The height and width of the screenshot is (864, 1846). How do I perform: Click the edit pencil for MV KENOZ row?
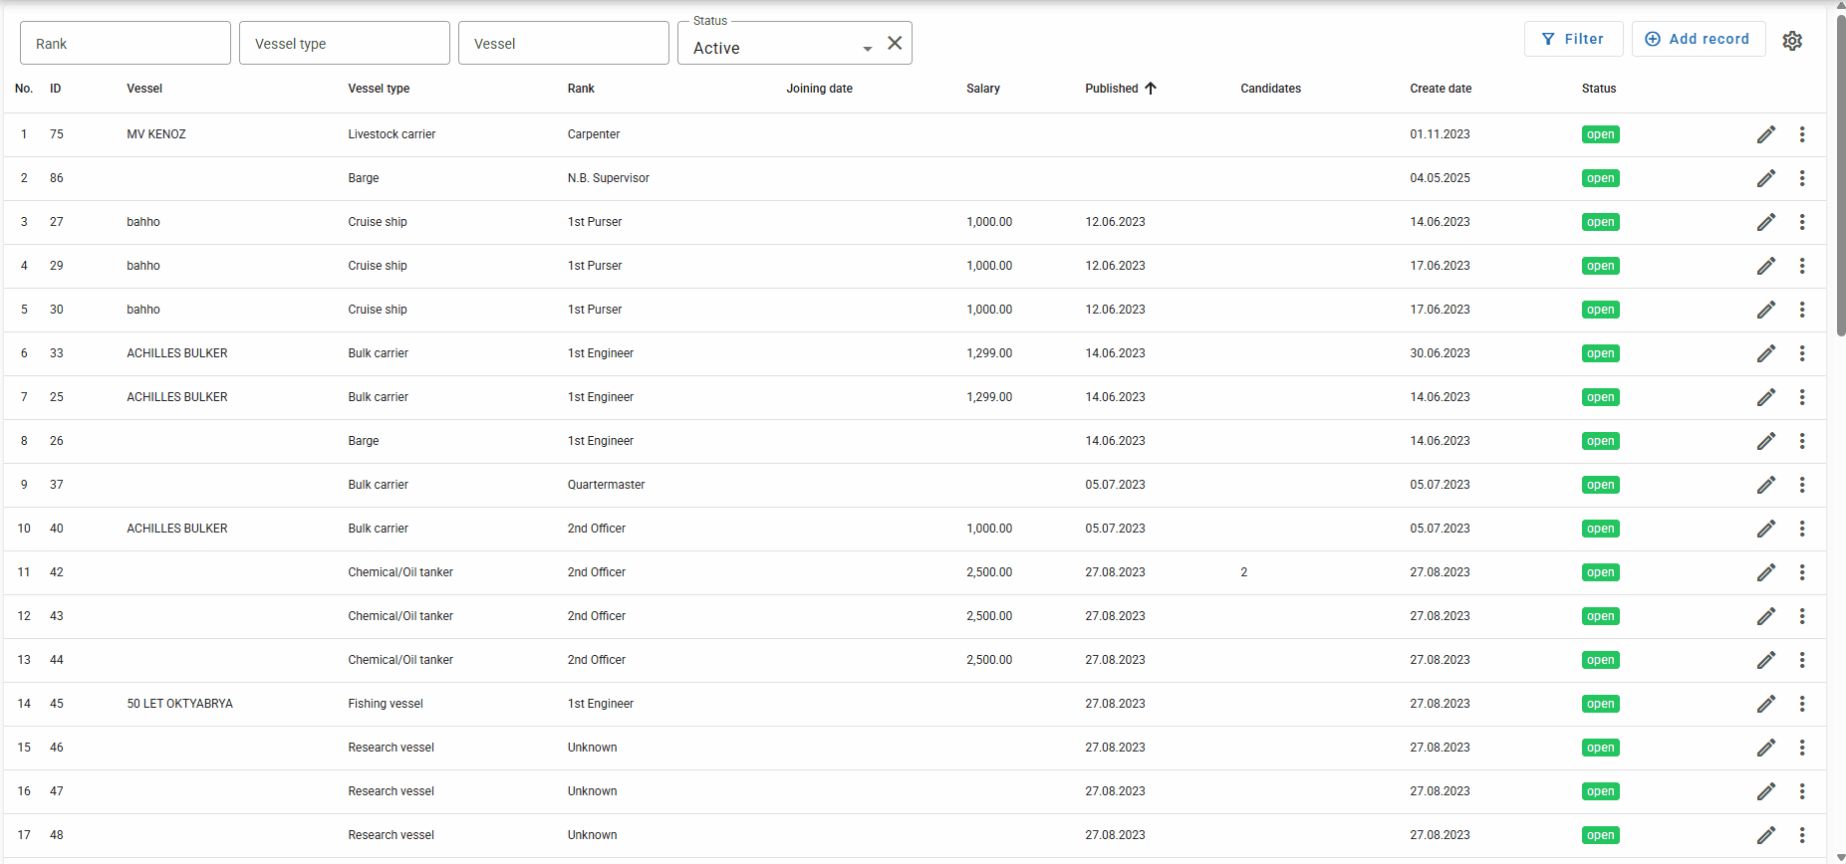[1765, 134]
